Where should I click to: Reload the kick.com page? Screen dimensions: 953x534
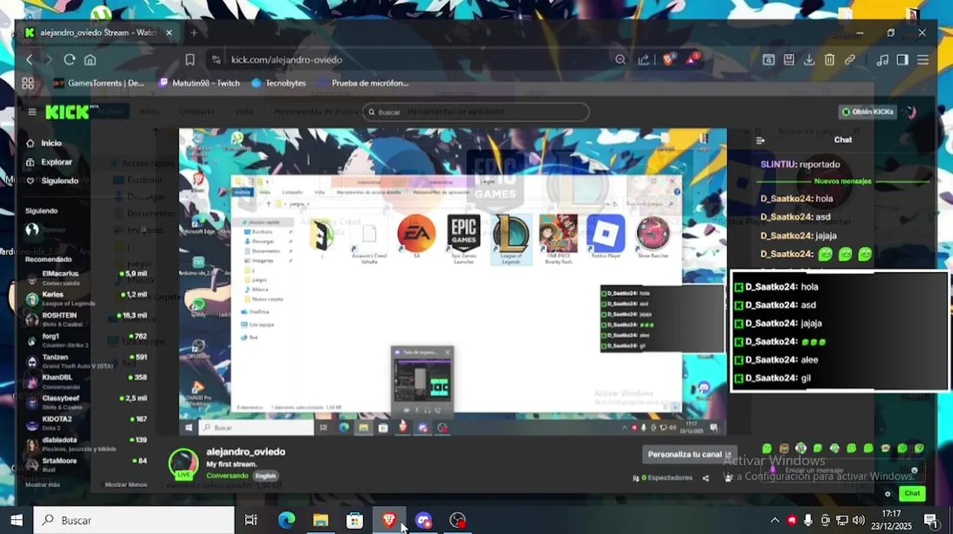click(69, 60)
